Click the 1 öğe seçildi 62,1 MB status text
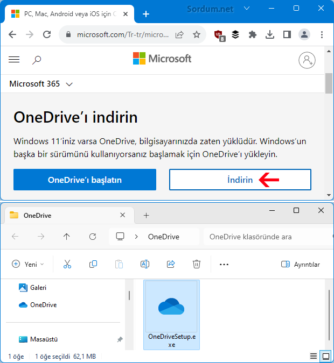The width and height of the screenshot is (334, 363). tap(65, 357)
